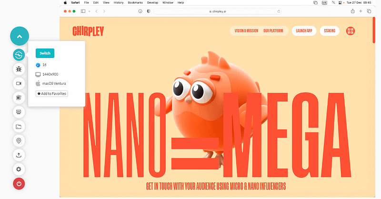Open the View menu
The height and width of the screenshot is (199, 381).
tap(106, 3)
